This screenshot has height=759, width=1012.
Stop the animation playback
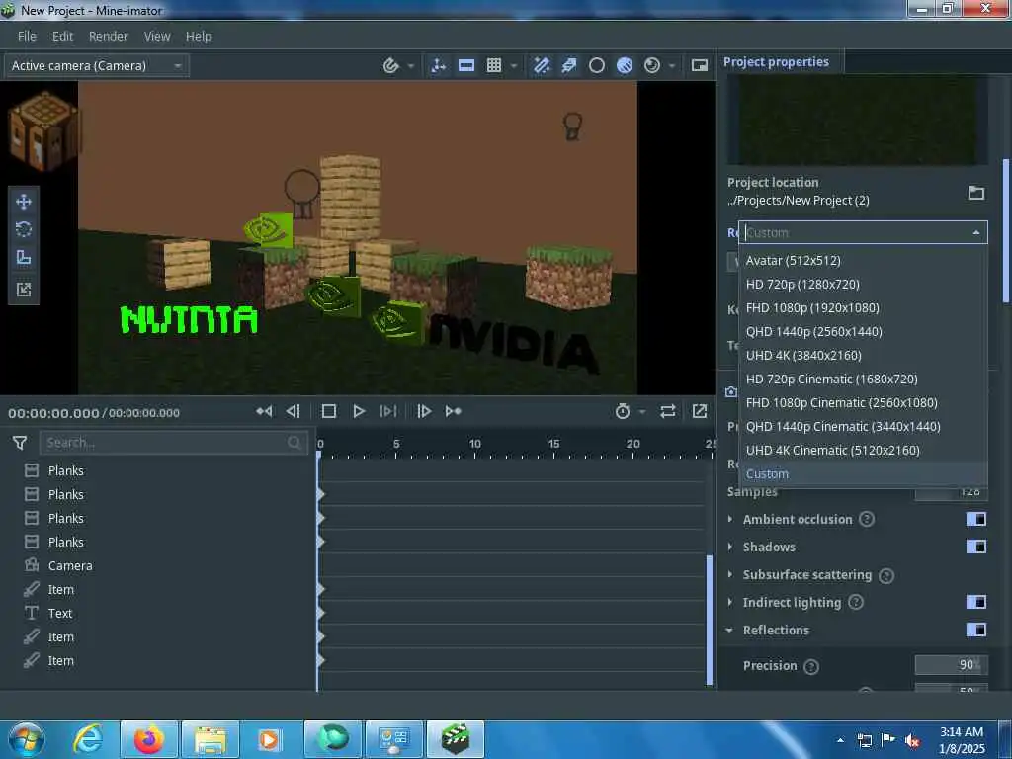coord(328,411)
